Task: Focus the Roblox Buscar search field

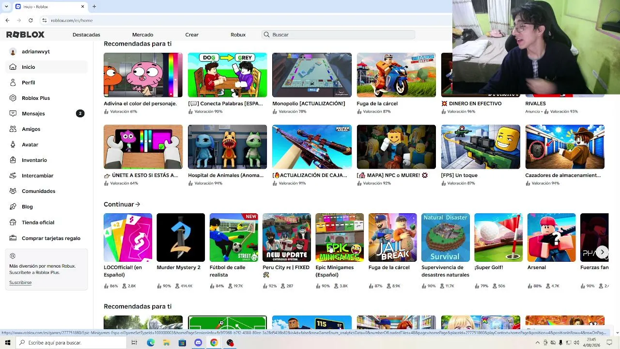Action: tap(338, 35)
